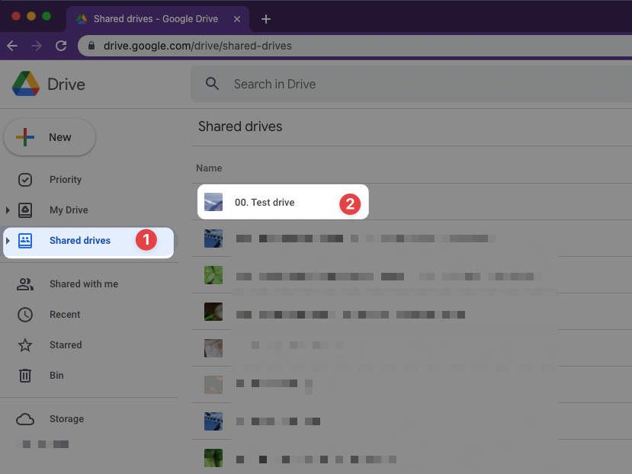Viewport: 632px width, 474px height.
Task: Open the 00. Test drive shared drive
Action: 267,202
